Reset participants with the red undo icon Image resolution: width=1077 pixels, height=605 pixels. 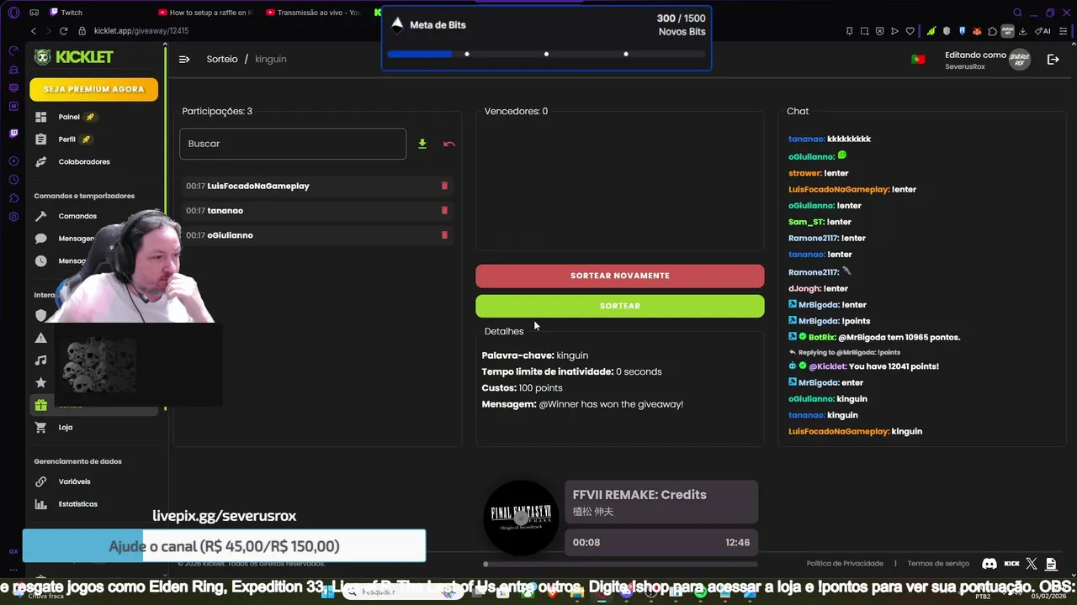(449, 144)
